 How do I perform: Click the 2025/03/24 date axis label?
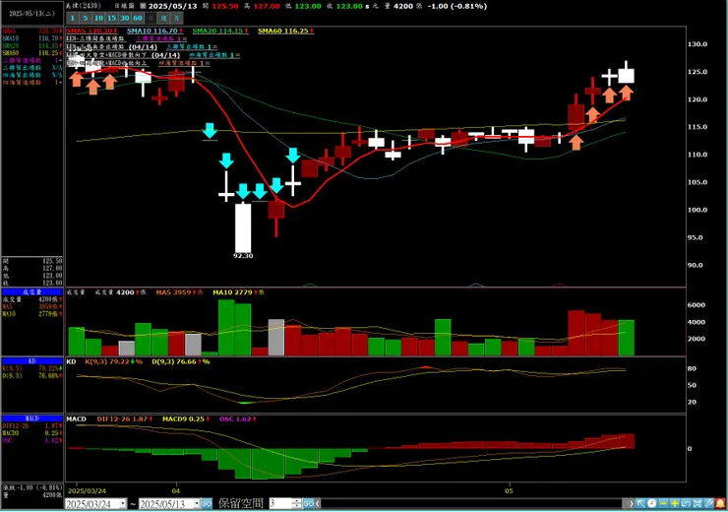pos(87,491)
